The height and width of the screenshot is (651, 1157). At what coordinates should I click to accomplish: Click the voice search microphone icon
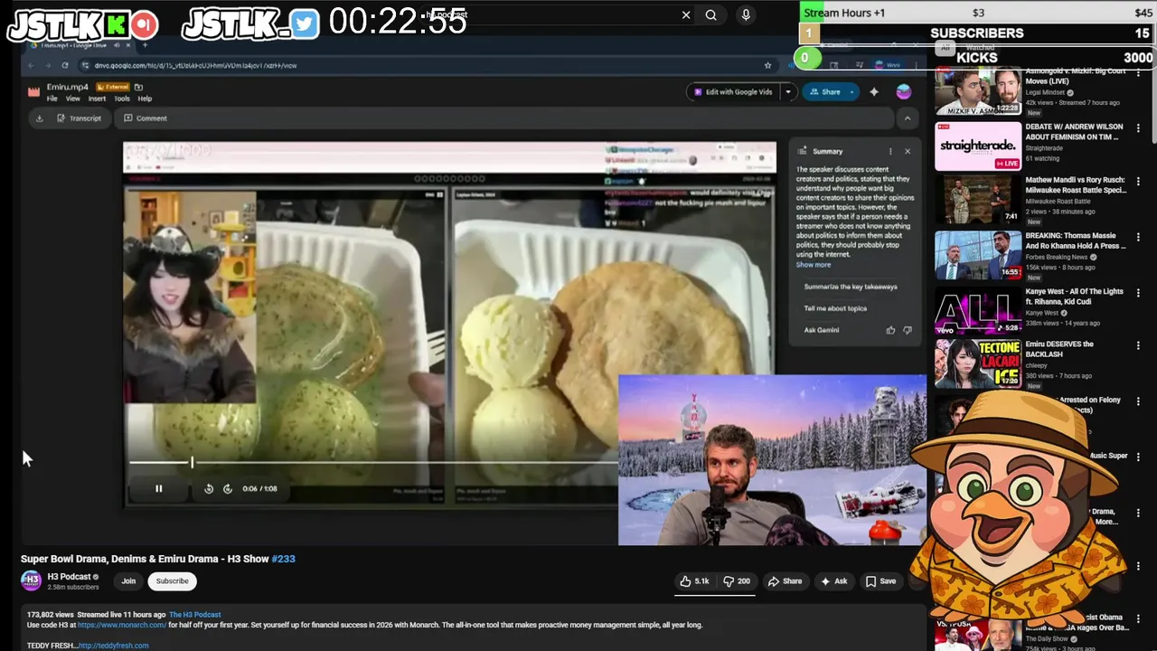(x=746, y=14)
